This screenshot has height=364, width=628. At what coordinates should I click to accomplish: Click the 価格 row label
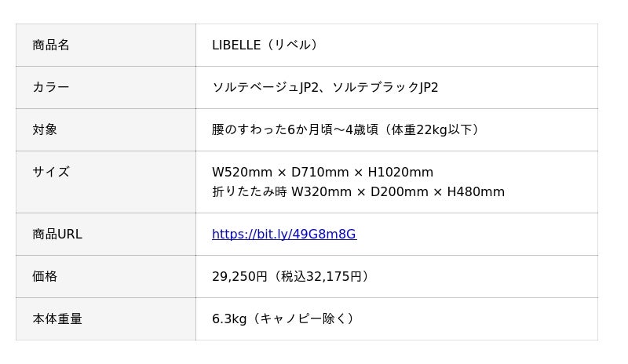point(45,277)
